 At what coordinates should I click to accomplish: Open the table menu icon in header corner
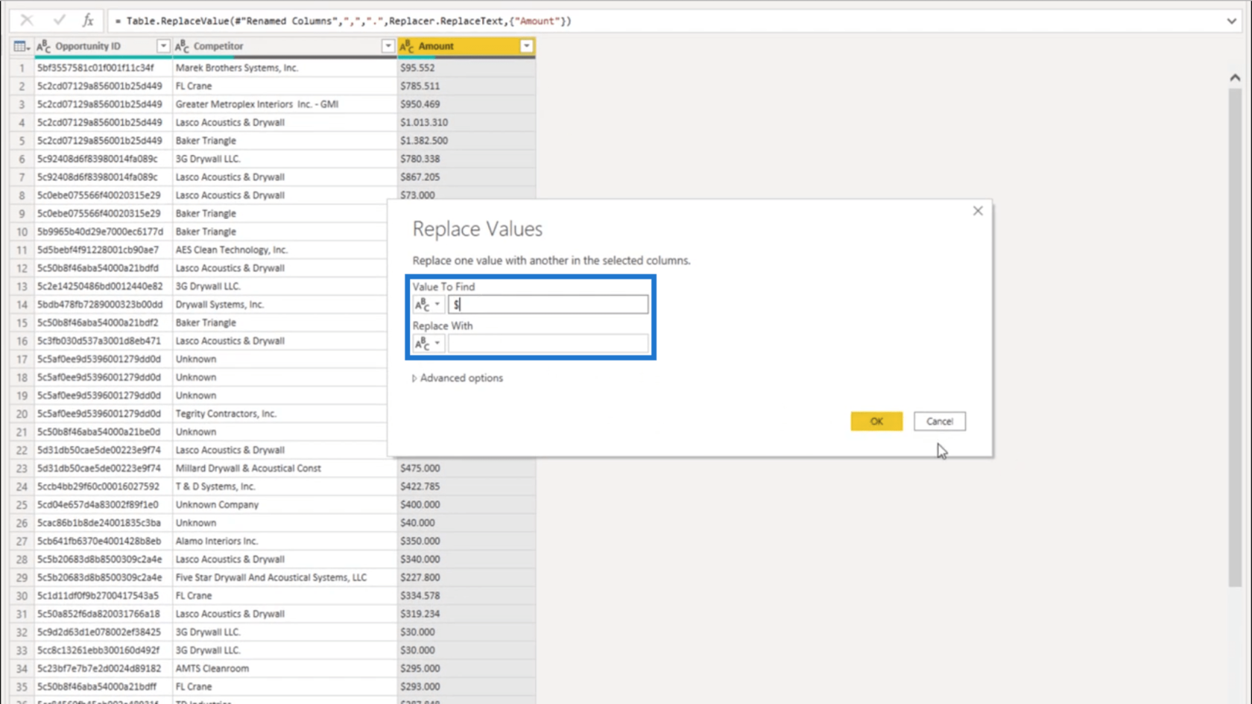[22, 46]
